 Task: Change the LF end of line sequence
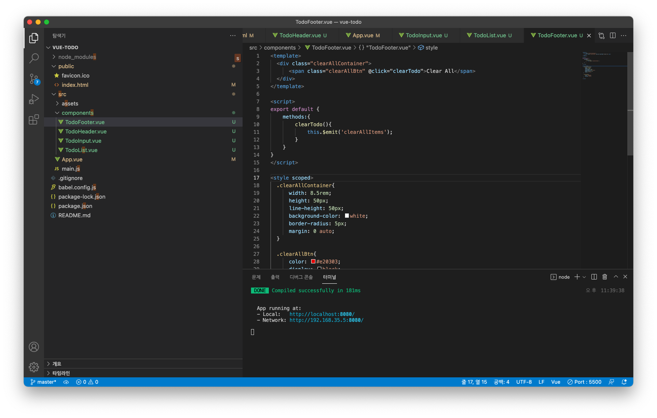(x=541, y=382)
